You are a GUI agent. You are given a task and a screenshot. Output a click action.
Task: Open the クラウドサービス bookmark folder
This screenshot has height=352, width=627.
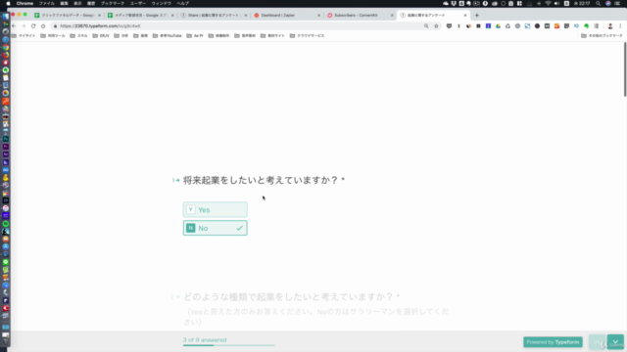(x=307, y=35)
